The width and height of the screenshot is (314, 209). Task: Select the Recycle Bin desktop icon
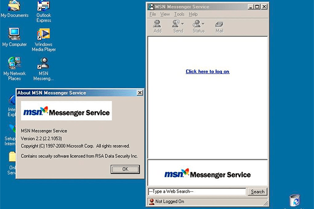(x=294, y=201)
